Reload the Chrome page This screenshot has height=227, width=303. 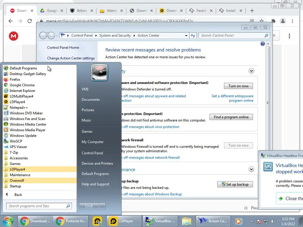coord(30,21)
